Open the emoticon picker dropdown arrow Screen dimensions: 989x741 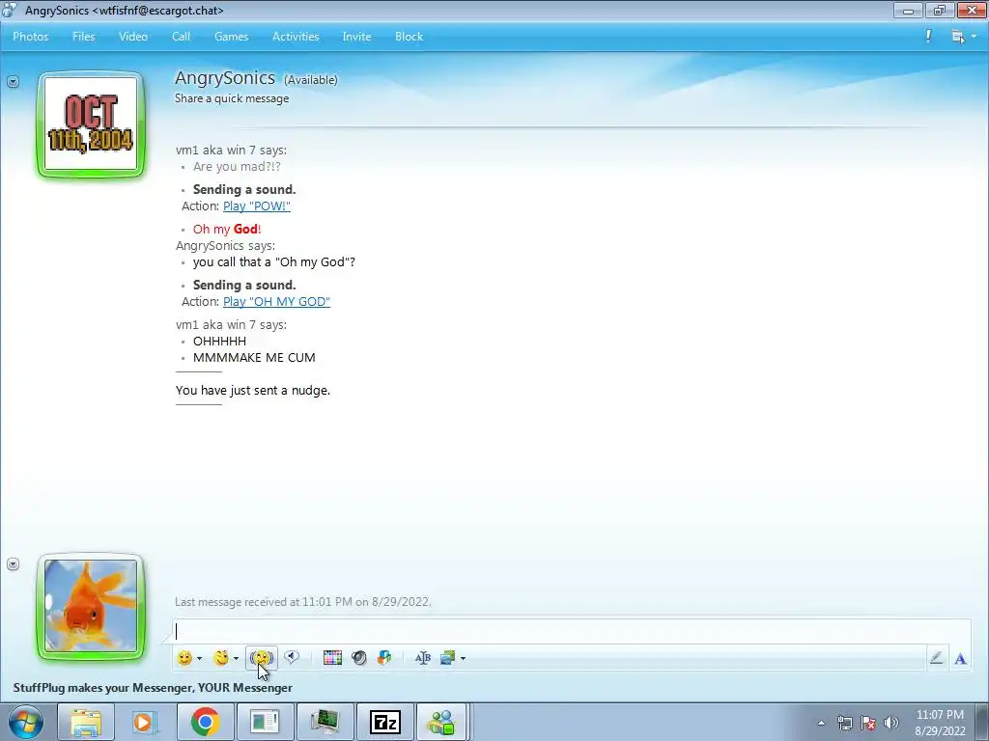[x=199, y=658]
